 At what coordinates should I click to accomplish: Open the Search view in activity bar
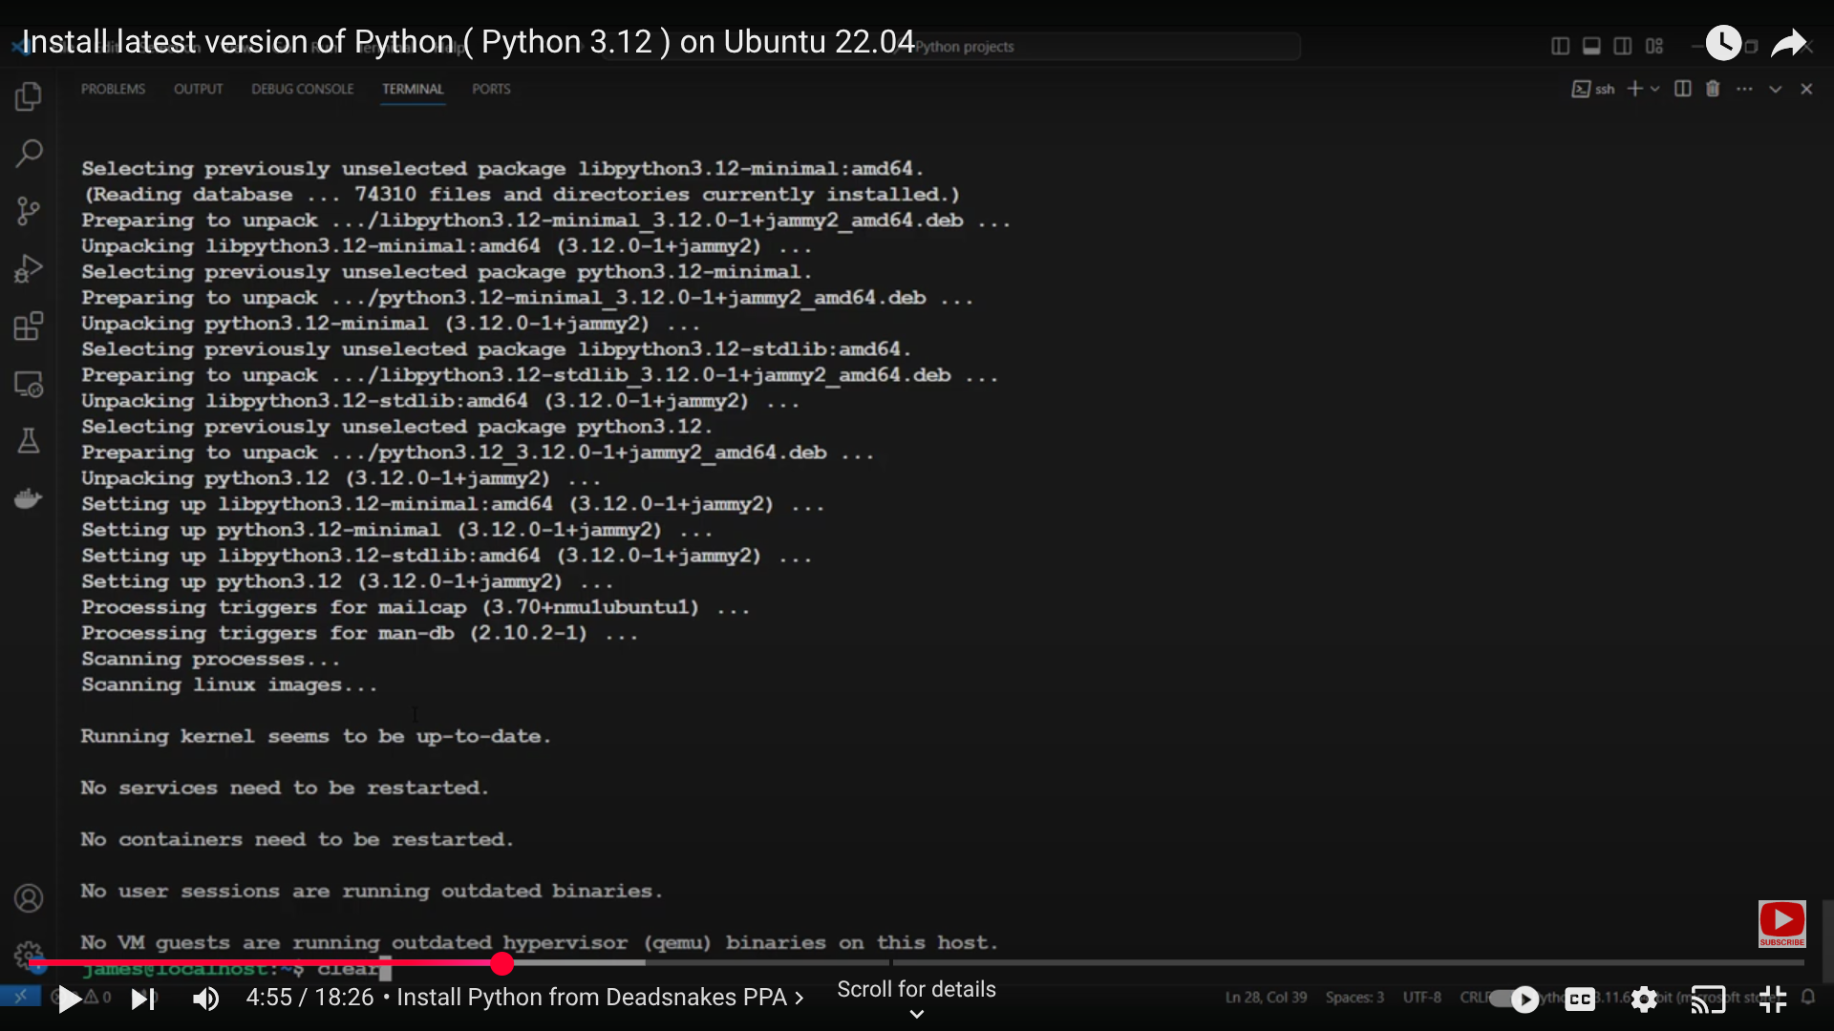coord(29,153)
